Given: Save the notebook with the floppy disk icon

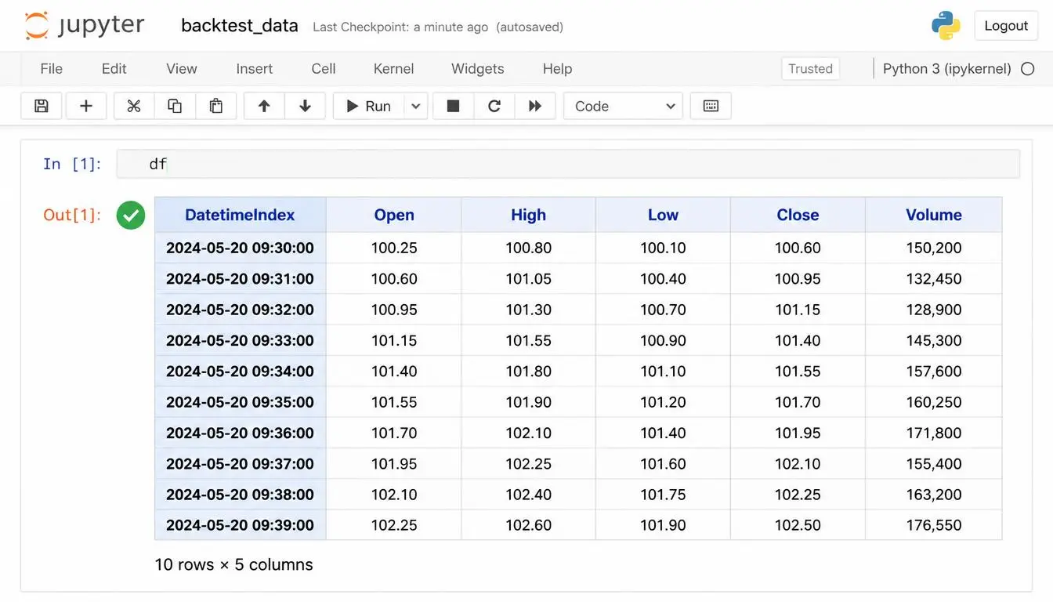Looking at the screenshot, I should 42,106.
